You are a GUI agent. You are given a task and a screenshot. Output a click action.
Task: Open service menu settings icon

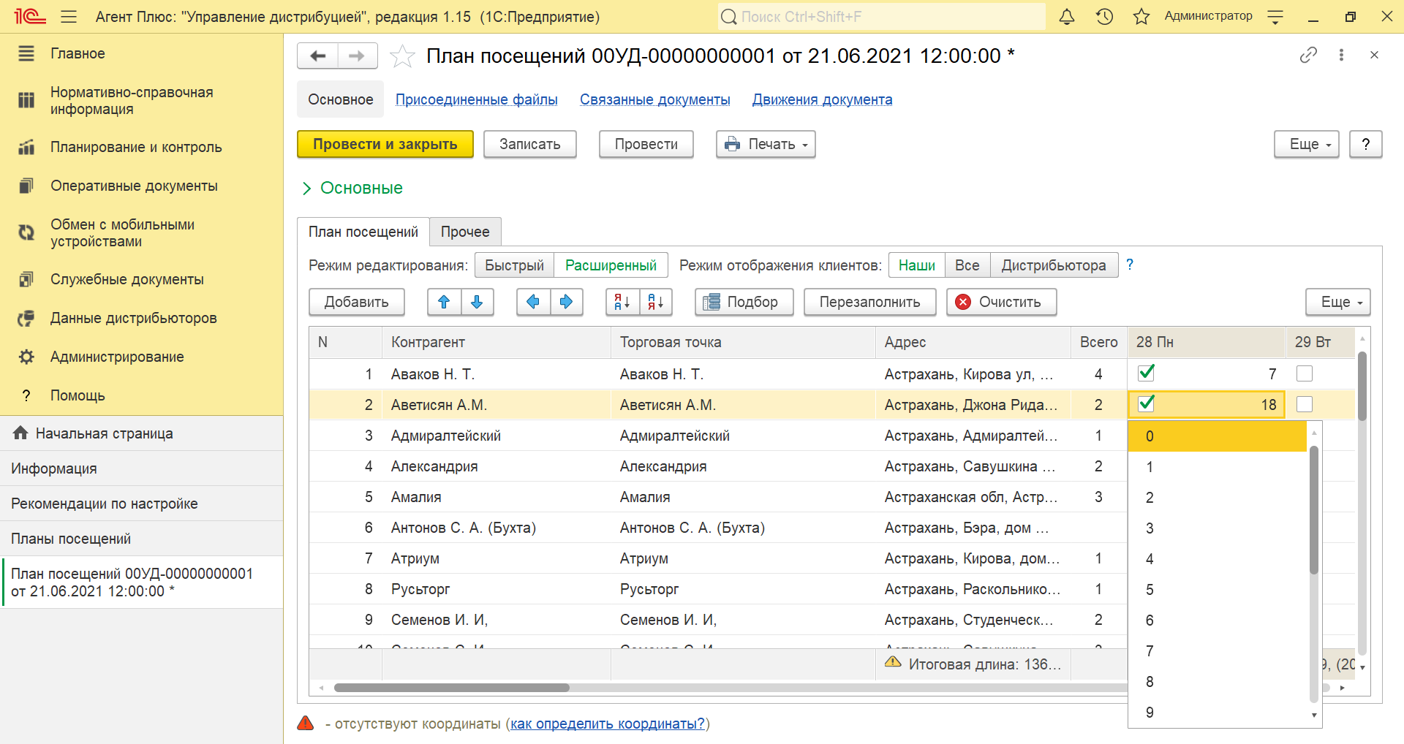[1275, 17]
